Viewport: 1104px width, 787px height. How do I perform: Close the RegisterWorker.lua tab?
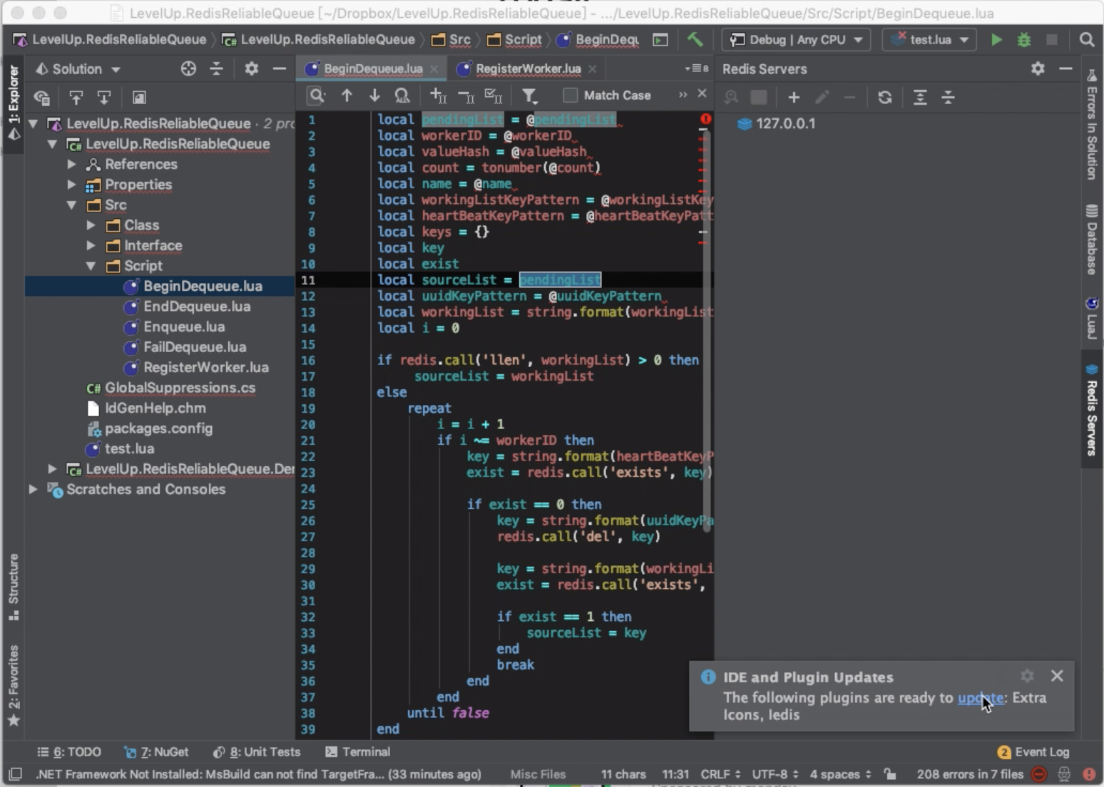pyautogui.click(x=593, y=69)
